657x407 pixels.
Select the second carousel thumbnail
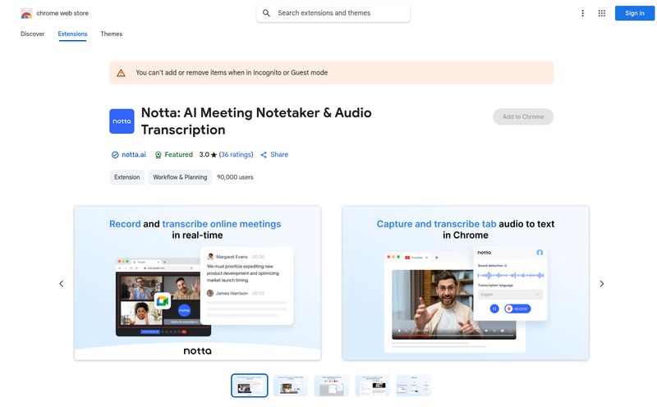tap(291, 385)
